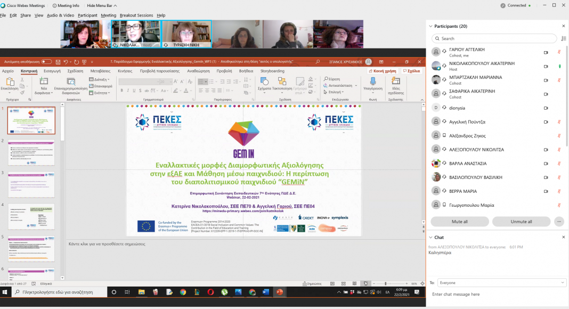Toggle the AutoSave (Αυτόματη αποθήκευση) switch
The width and height of the screenshot is (569, 309).
46,61
